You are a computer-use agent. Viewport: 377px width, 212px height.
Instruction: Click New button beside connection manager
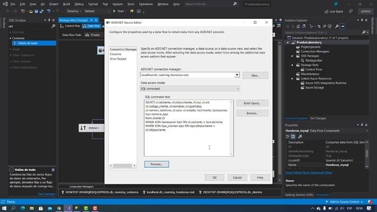coord(255,75)
